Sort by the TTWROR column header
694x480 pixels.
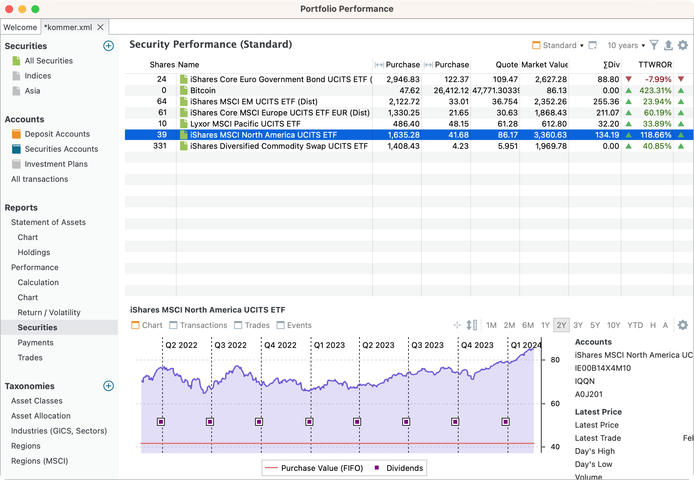point(655,64)
